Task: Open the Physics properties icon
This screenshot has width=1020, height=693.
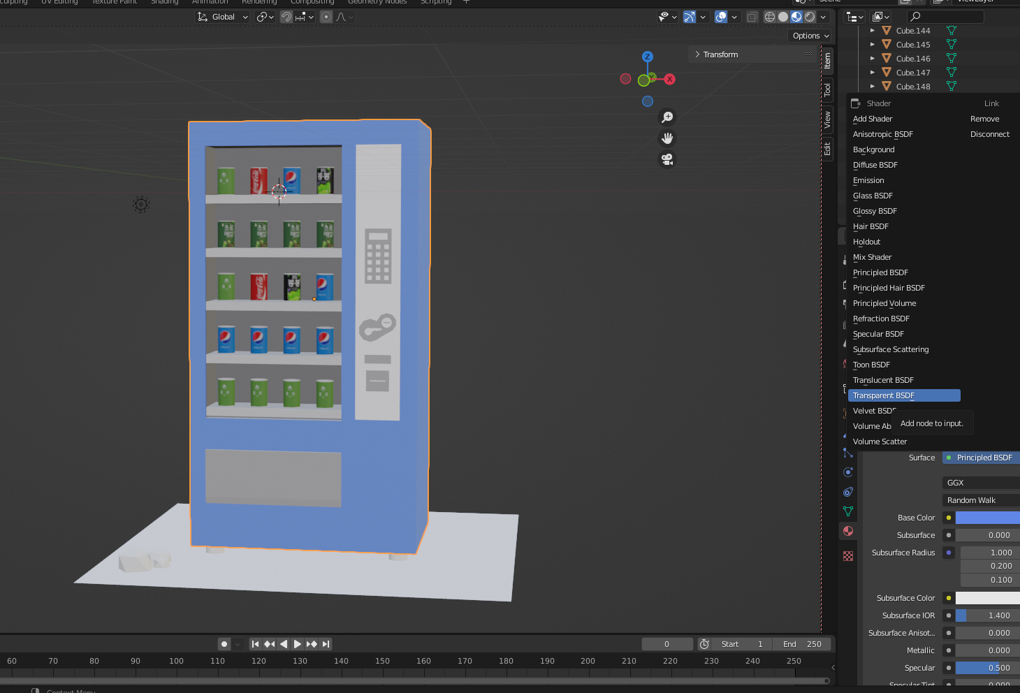Action: (848, 472)
